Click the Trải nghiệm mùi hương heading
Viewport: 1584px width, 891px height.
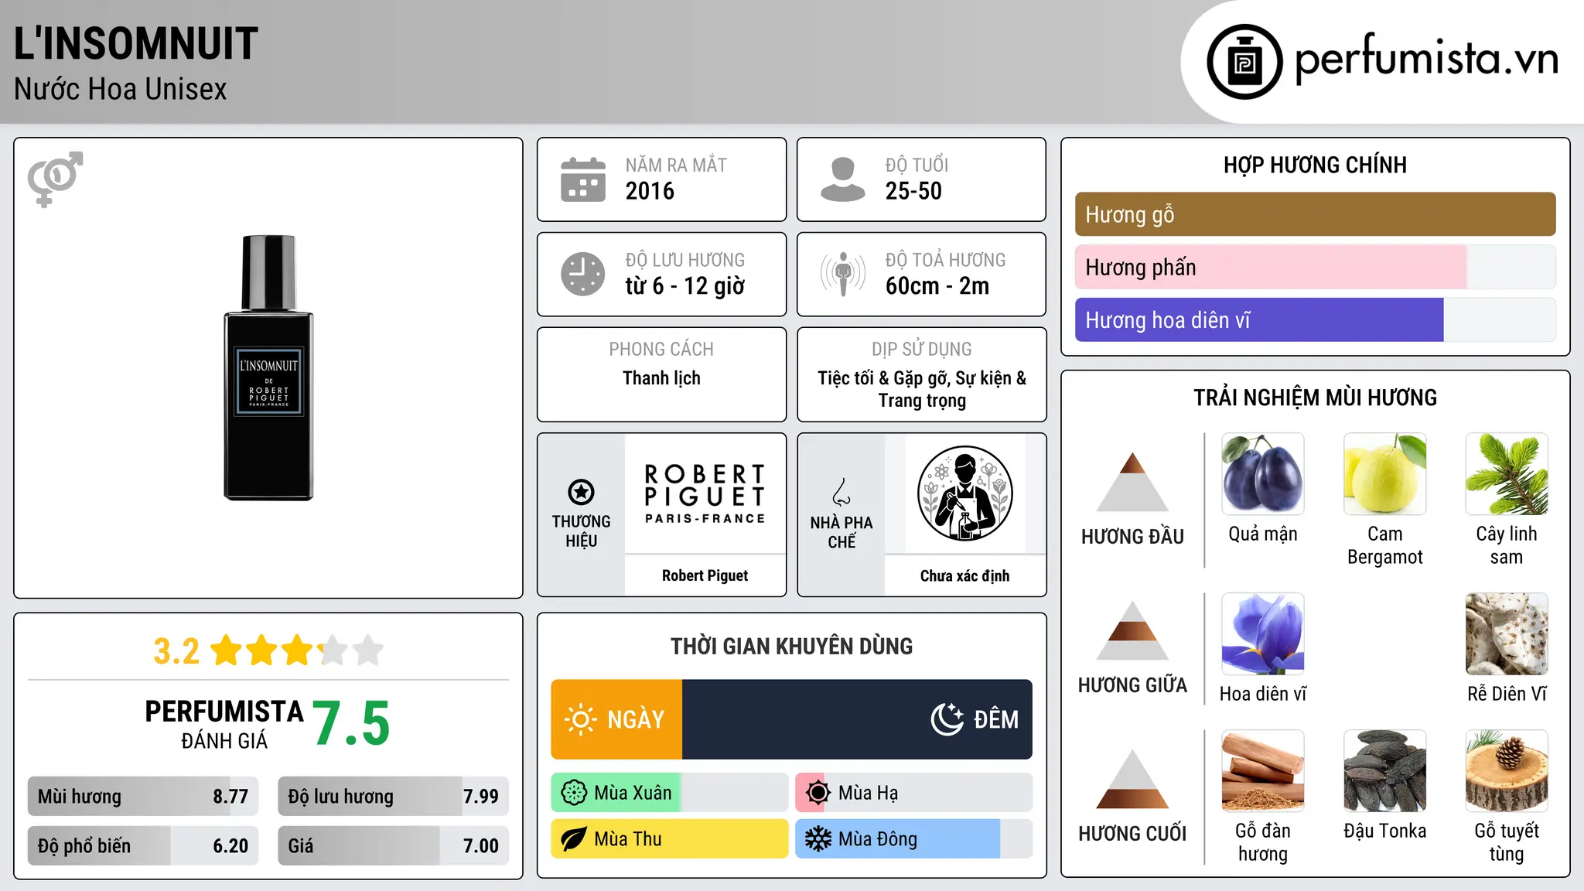[1315, 398]
